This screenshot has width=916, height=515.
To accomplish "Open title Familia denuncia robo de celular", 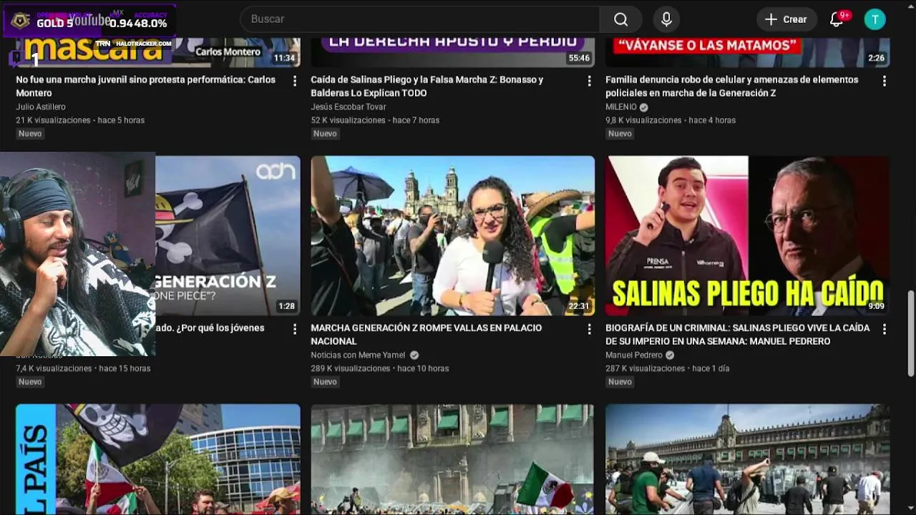I will click(x=731, y=86).
